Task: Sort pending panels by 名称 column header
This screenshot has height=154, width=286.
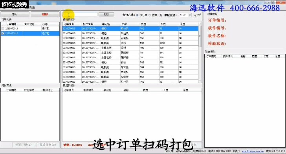Action: pos(124,24)
